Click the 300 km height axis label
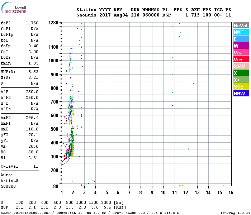251x215 pixels. click(55, 157)
